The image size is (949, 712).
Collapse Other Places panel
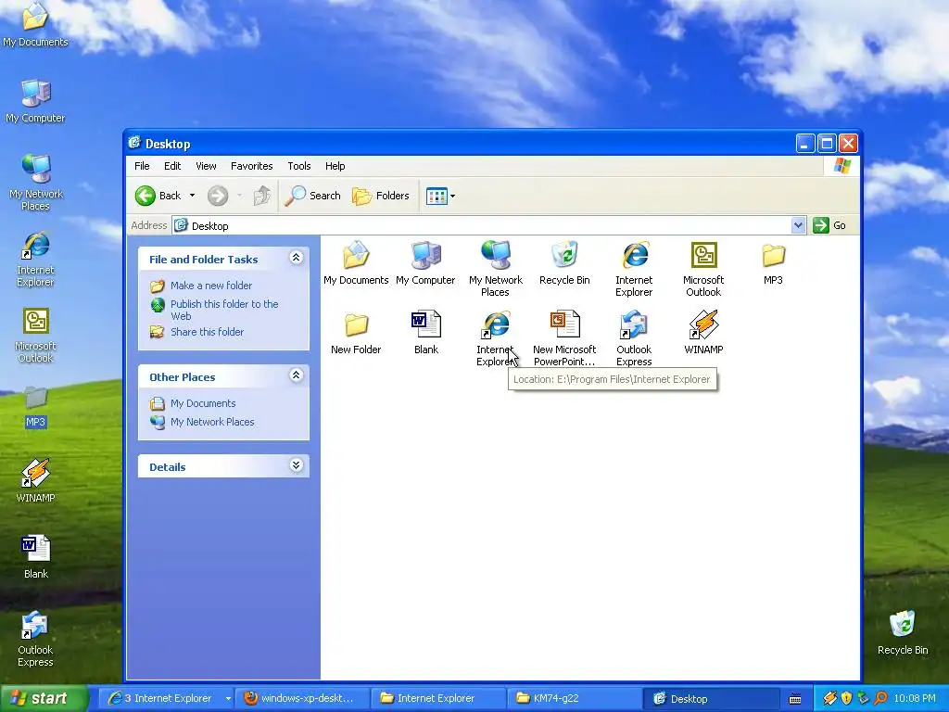coord(296,375)
